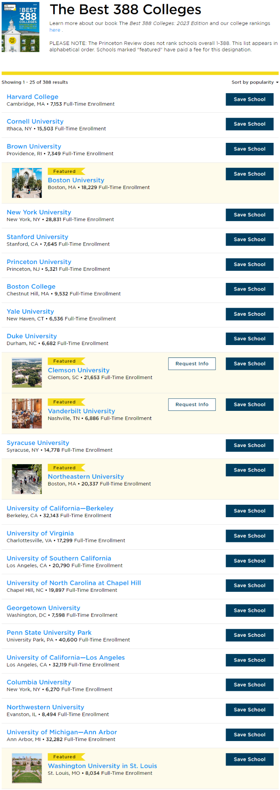The width and height of the screenshot is (280, 790).
Task: Save Duke University to your schools
Action: 249,339
